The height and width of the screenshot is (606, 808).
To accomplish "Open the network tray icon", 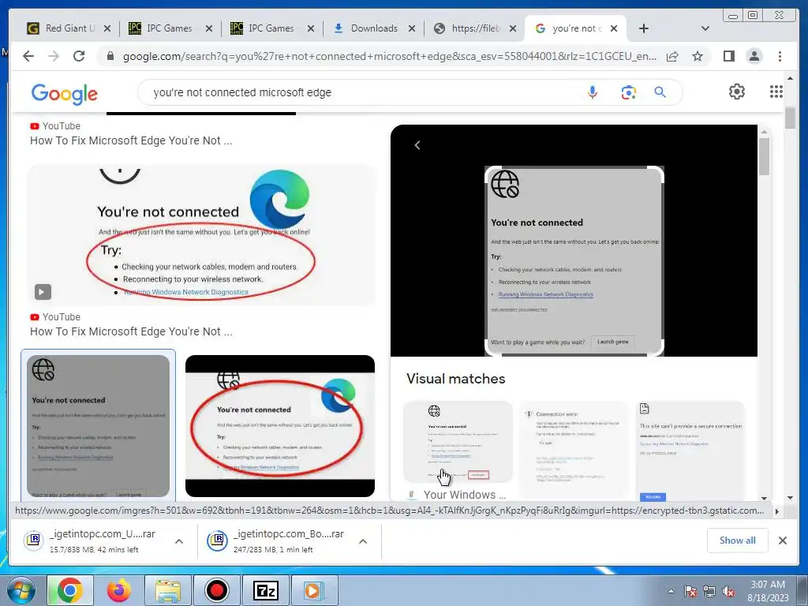I will pyautogui.click(x=709, y=592).
